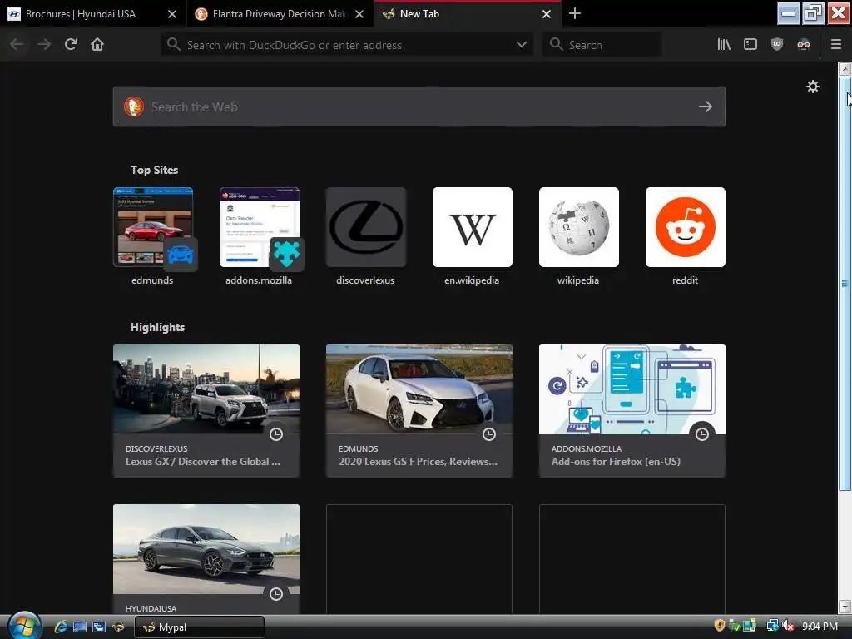Click the Top Sites section heading
Screen dimensions: 852x639
[154, 170]
